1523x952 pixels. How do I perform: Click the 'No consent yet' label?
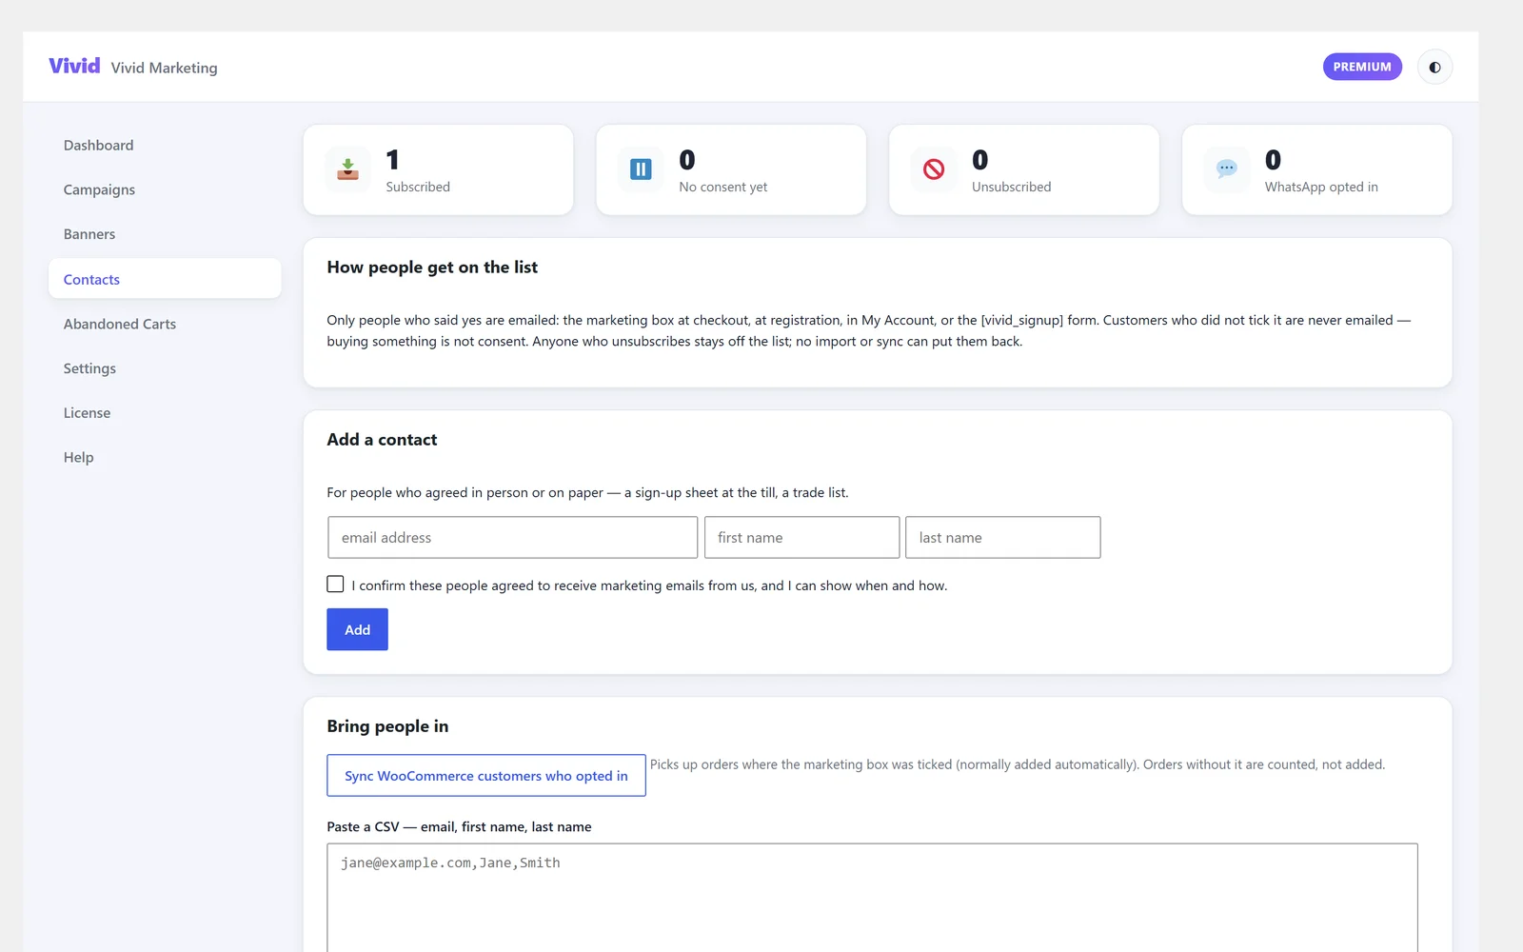[723, 187]
